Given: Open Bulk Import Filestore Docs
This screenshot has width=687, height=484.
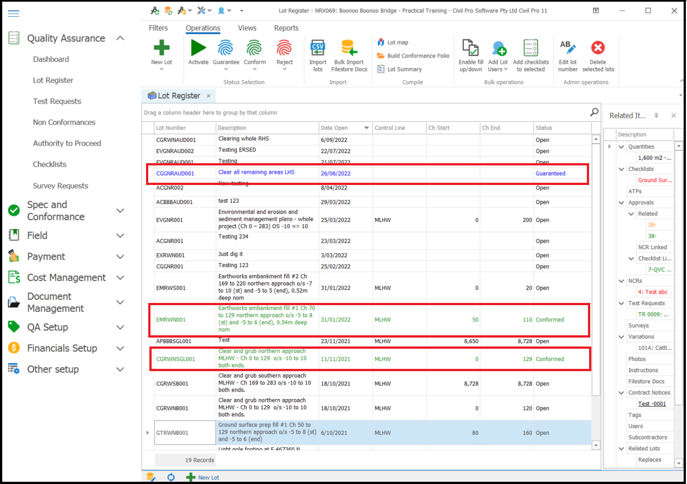Looking at the screenshot, I should tap(349, 49).
